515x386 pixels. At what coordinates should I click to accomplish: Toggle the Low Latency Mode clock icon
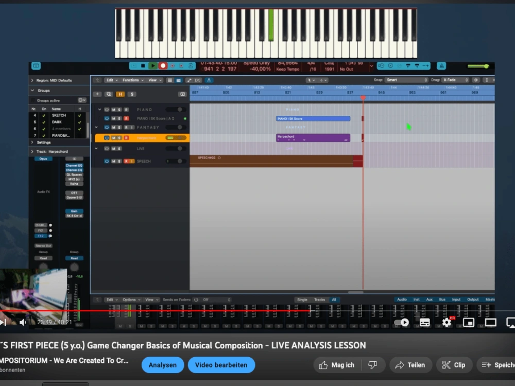pos(381,66)
